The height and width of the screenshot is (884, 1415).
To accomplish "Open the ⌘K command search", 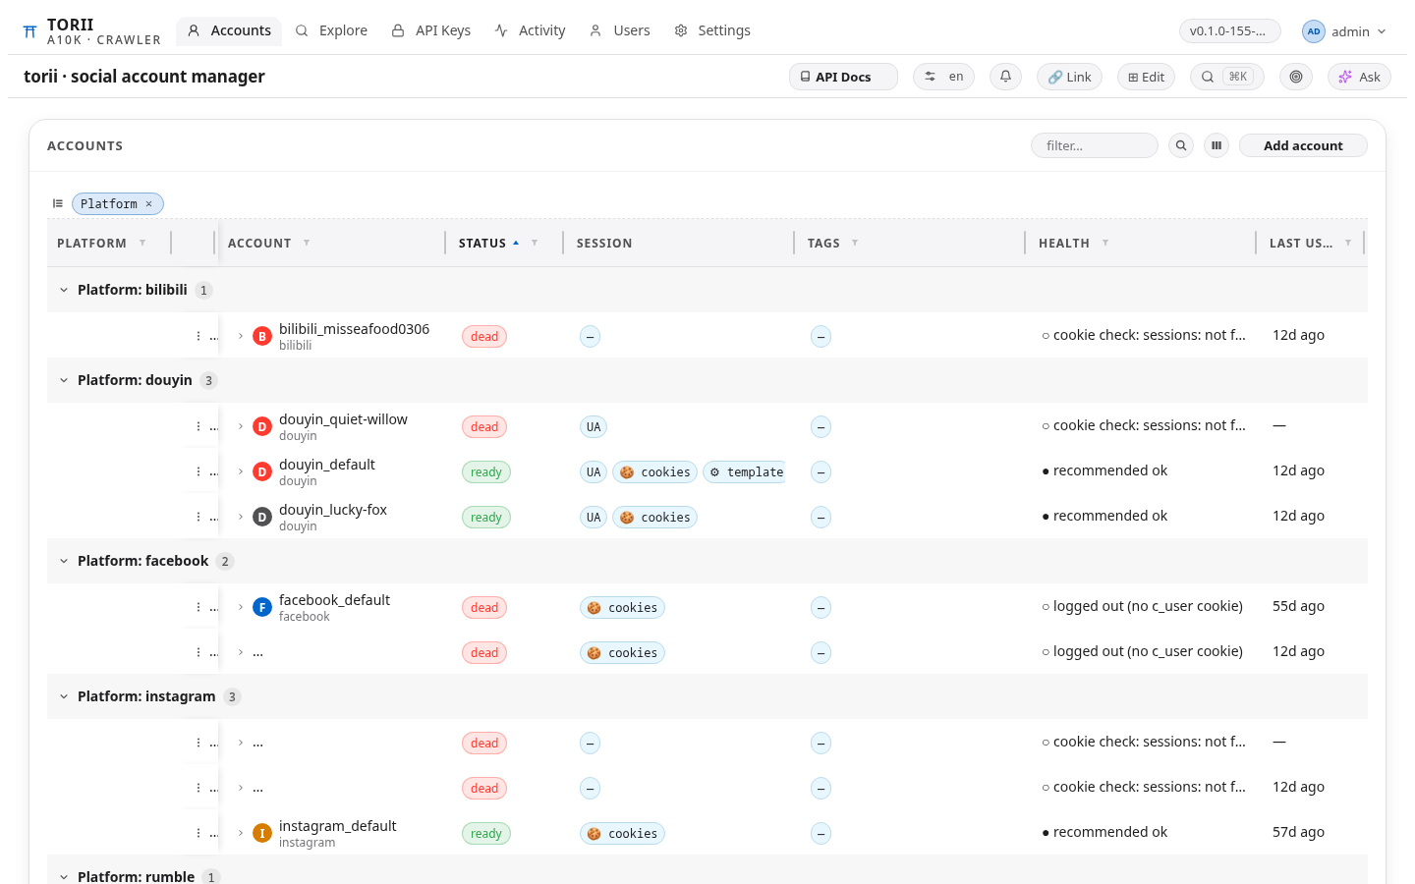I will point(1226,77).
